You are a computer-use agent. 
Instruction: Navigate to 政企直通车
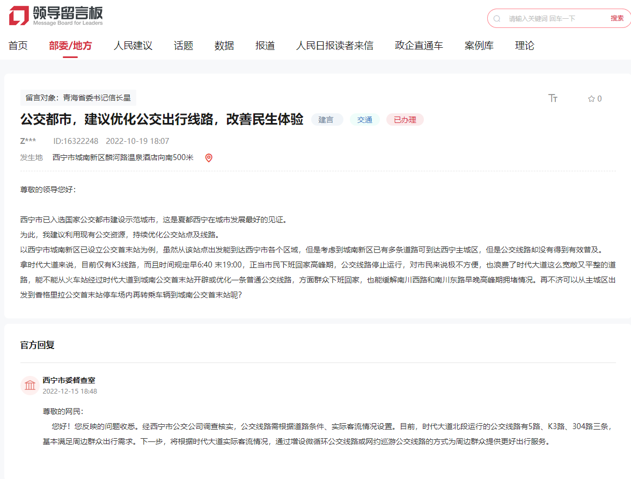click(419, 46)
